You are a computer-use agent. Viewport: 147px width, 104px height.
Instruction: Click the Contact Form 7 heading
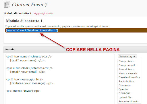pos(30,5)
